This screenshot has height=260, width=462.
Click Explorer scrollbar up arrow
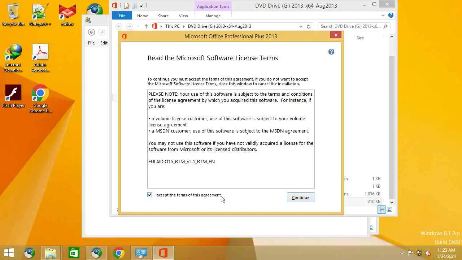click(392, 37)
